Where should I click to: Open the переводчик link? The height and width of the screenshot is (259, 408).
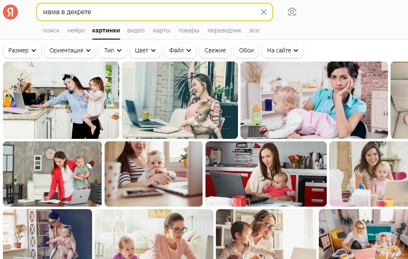point(224,30)
